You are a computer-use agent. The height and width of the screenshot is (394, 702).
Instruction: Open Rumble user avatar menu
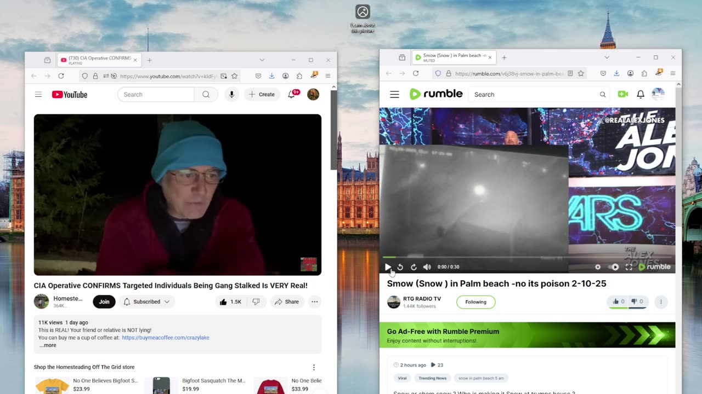coord(658,94)
